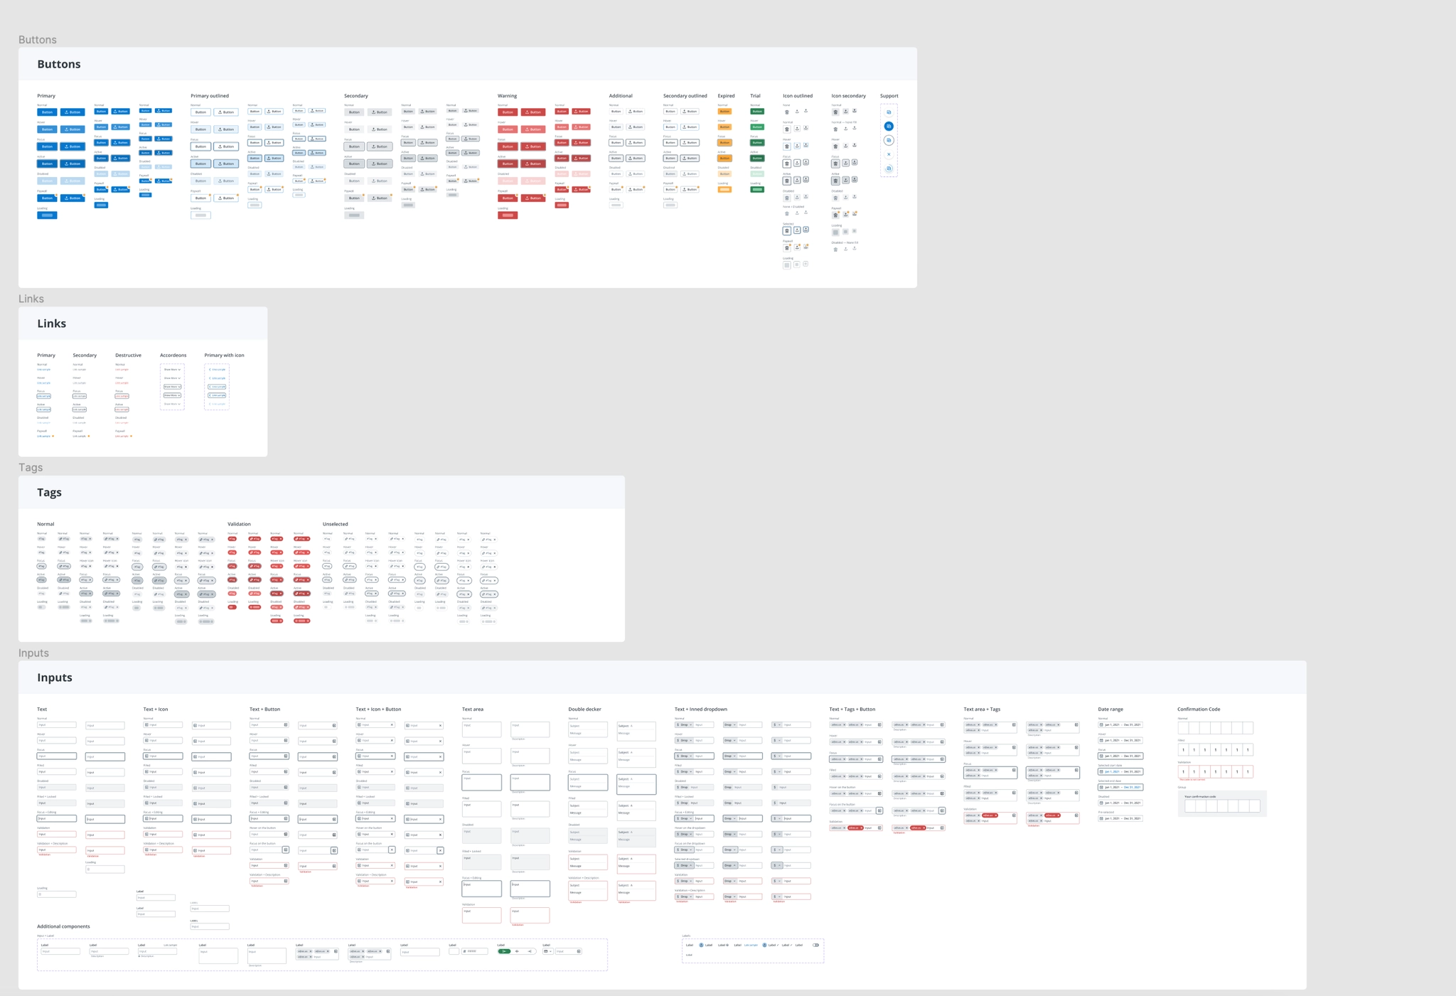Click the Primary Normal Link sample
The height and width of the screenshot is (996, 1456).
coord(43,370)
